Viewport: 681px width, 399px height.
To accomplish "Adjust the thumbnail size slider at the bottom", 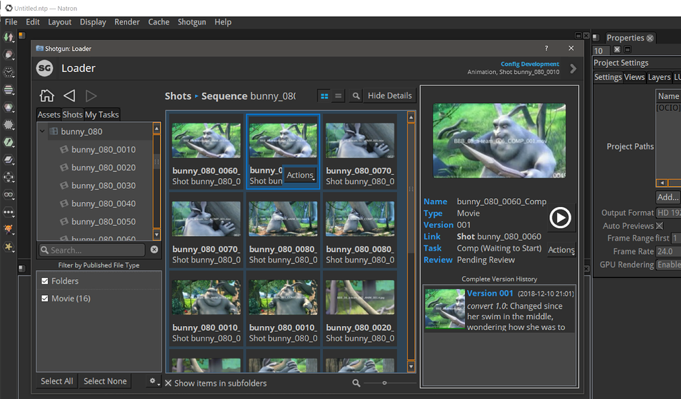I will pyautogui.click(x=384, y=383).
